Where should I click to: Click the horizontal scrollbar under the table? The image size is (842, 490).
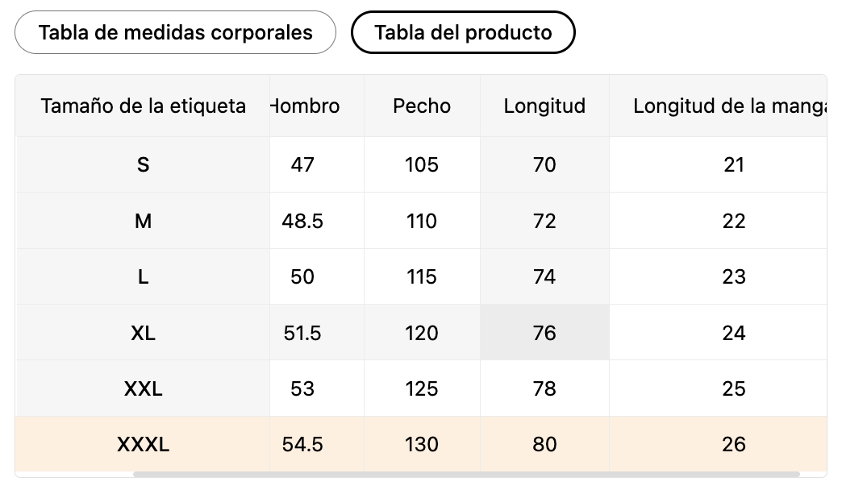pyautogui.click(x=466, y=474)
